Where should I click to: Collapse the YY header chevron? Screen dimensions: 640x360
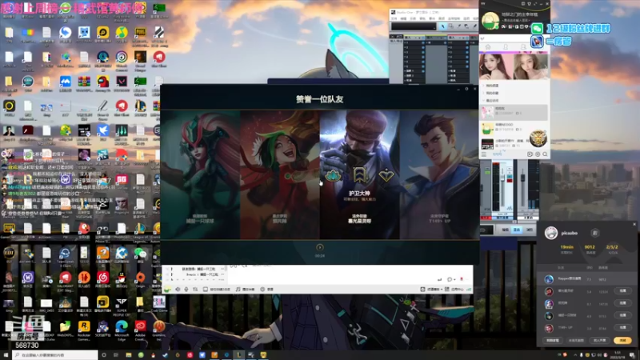[482, 38]
